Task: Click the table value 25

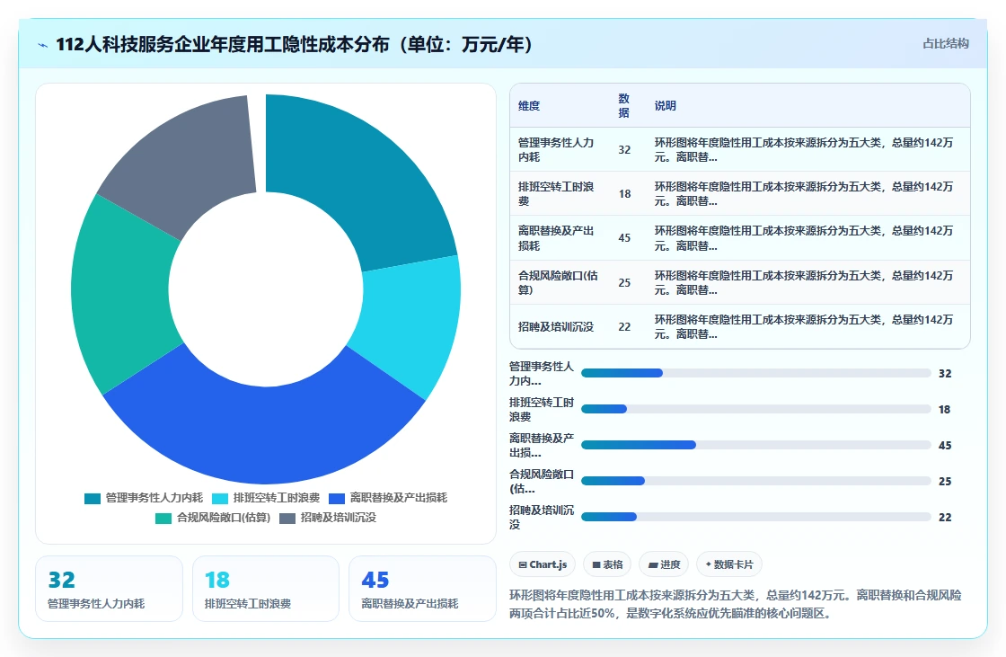Action: [x=624, y=282]
